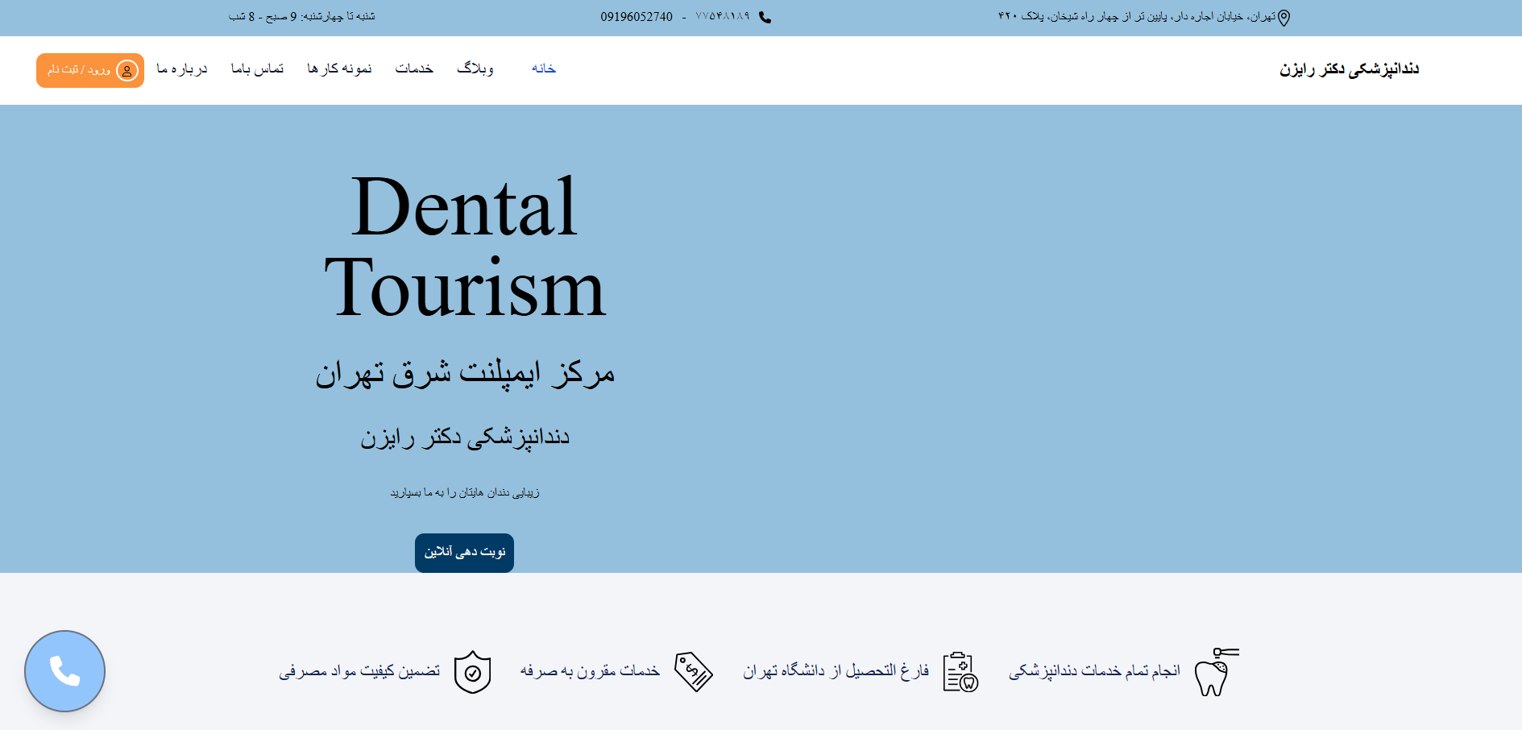Click the location pin icon in top bar
This screenshot has width=1522, height=730.
pos(1284,18)
